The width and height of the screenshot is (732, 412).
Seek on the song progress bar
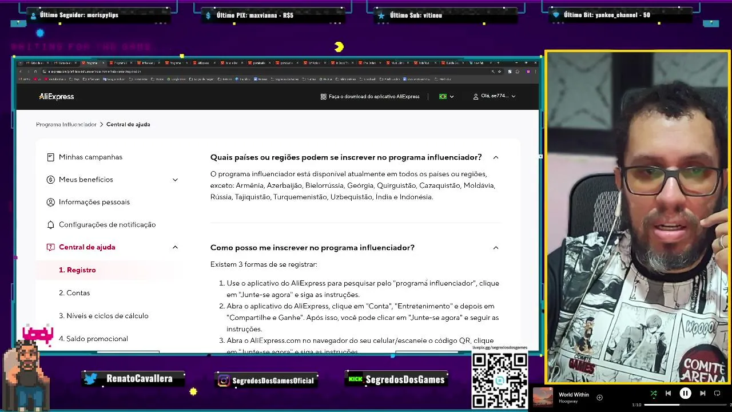point(685,405)
